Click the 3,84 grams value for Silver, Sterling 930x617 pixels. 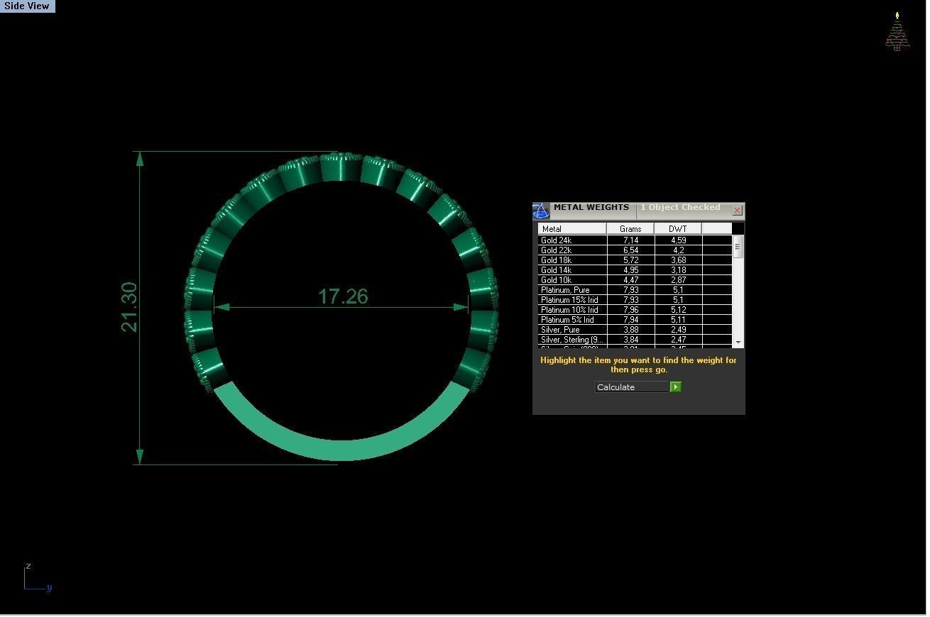click(x=630, y=340)
